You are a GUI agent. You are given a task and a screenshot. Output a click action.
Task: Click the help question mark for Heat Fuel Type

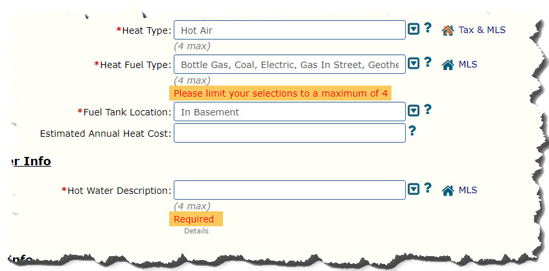click(428, 62)
